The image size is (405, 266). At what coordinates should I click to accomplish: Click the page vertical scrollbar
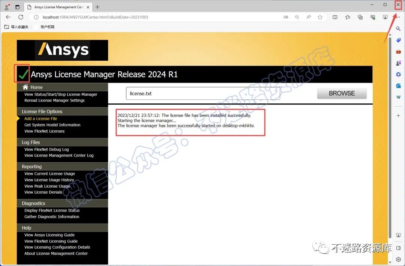click(x=390, y=138)
